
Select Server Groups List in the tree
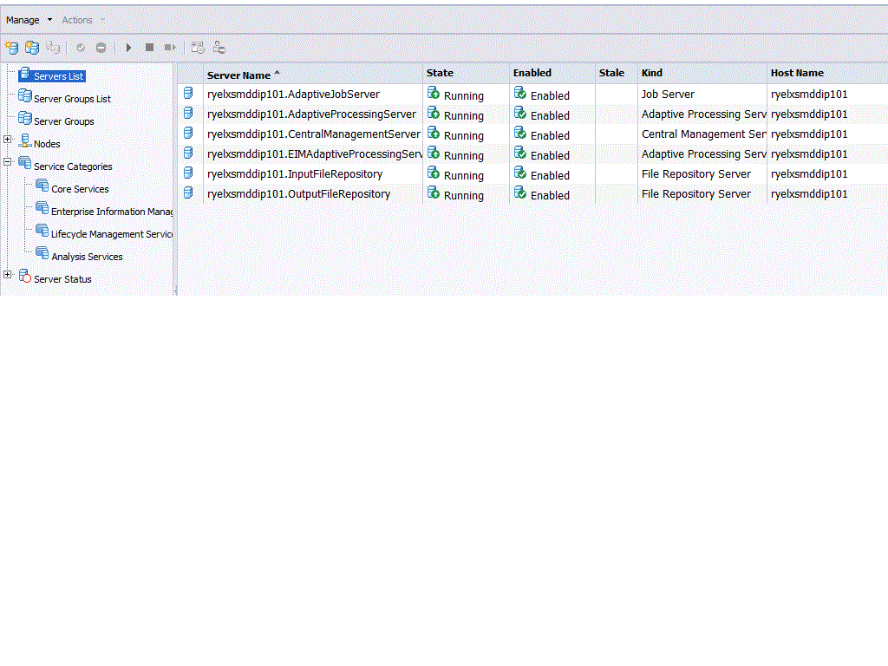pos(72,99)
